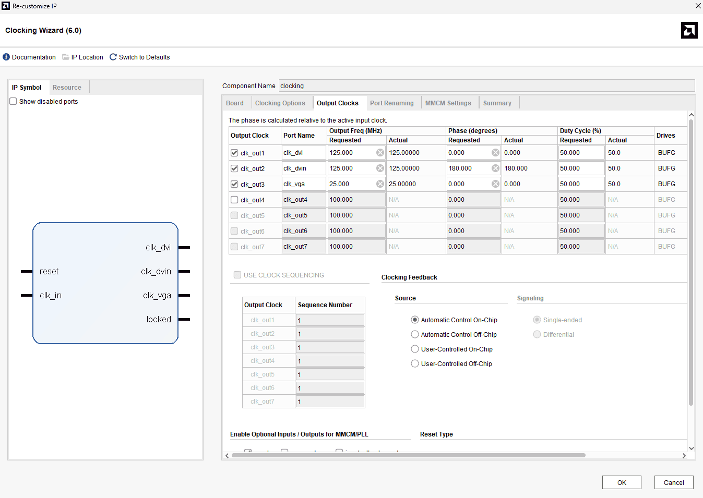Toggle Show disabled ports checkbox
Screen dimensions: 703x498
pyautogui.click(x=14, y=101)
